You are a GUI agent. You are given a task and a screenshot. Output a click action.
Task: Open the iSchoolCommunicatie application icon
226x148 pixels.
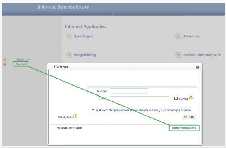(178, 55)
